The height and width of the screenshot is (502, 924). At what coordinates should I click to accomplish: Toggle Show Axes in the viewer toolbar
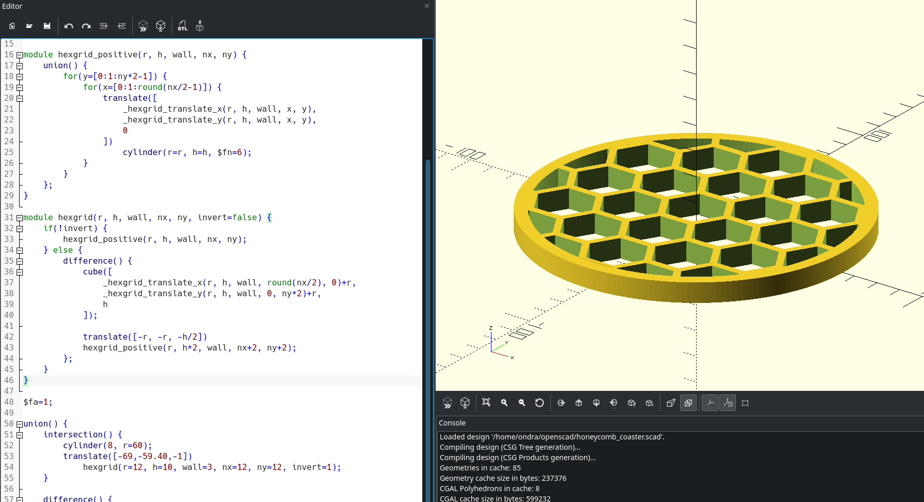(710, 403)
